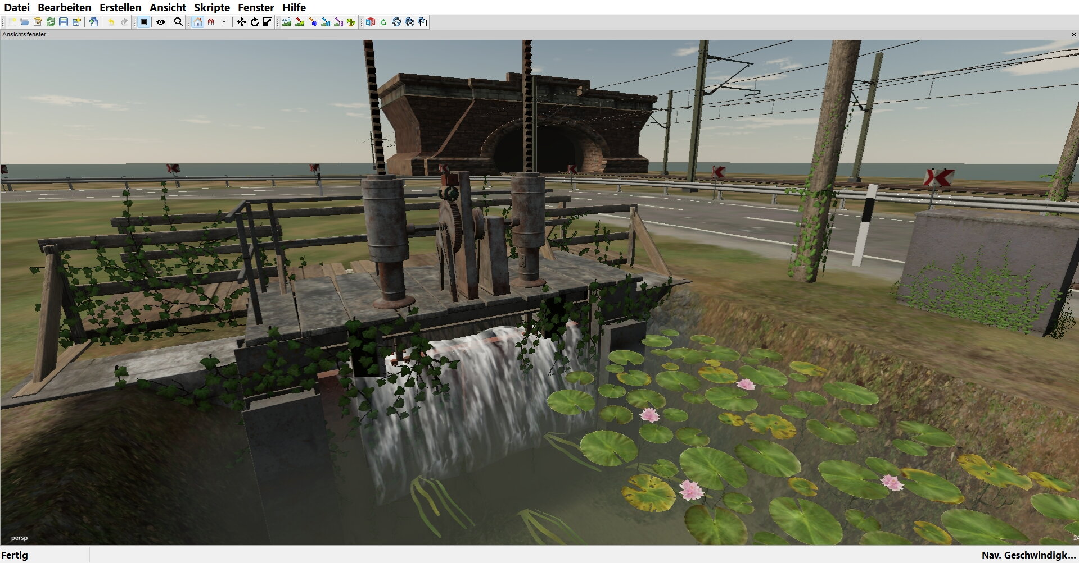Image resolution: width=1079 pixels, height=563 pixels.
Task: Click the terrain sculpt up/down arrows icon
Action: [287, 22]
